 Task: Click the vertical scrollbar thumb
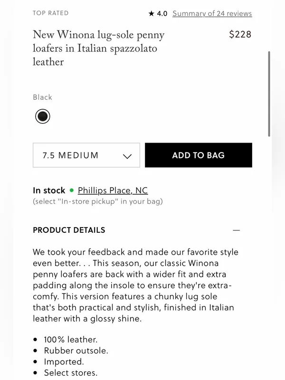pos(269,94)
